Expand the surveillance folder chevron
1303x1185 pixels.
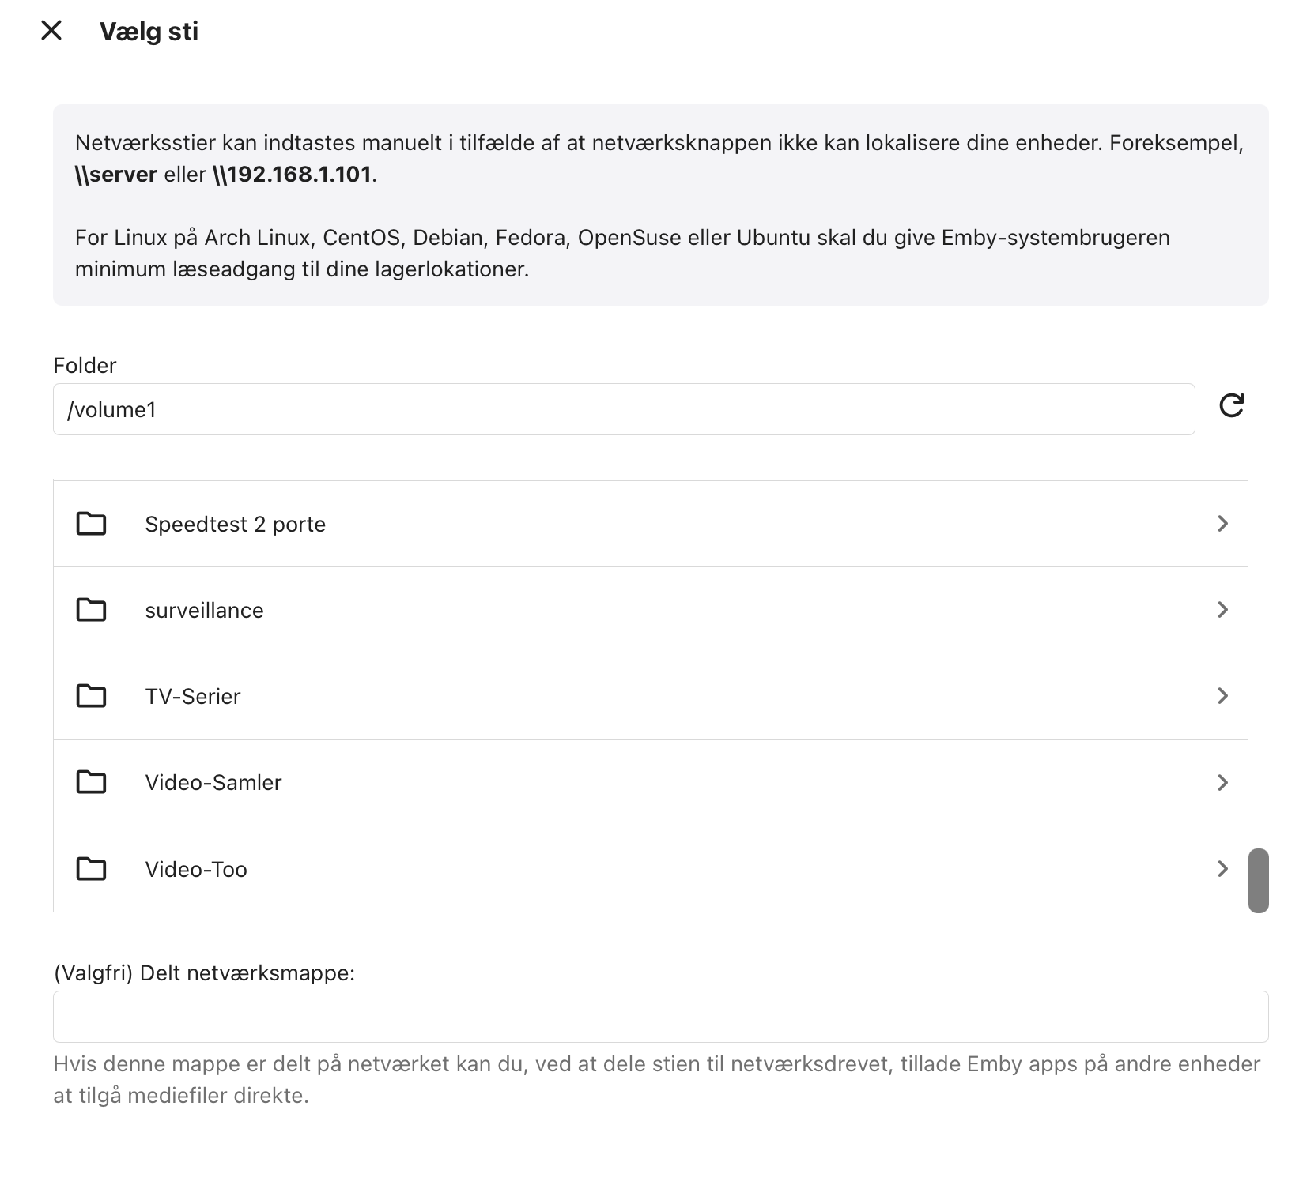tap(1222, 610)
